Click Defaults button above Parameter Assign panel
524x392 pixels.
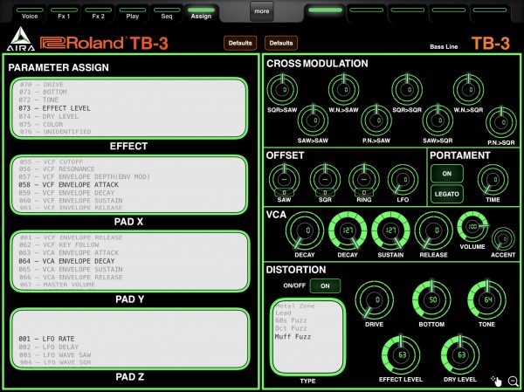click(x=240, y=43)
